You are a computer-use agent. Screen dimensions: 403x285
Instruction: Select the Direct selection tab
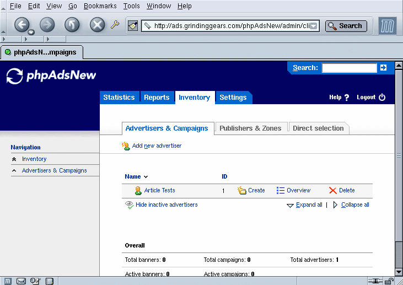pyautogui.click(x=318, y=128)
